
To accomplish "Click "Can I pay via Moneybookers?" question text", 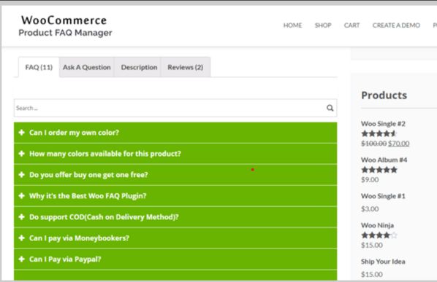I will (x=79, y=238).
